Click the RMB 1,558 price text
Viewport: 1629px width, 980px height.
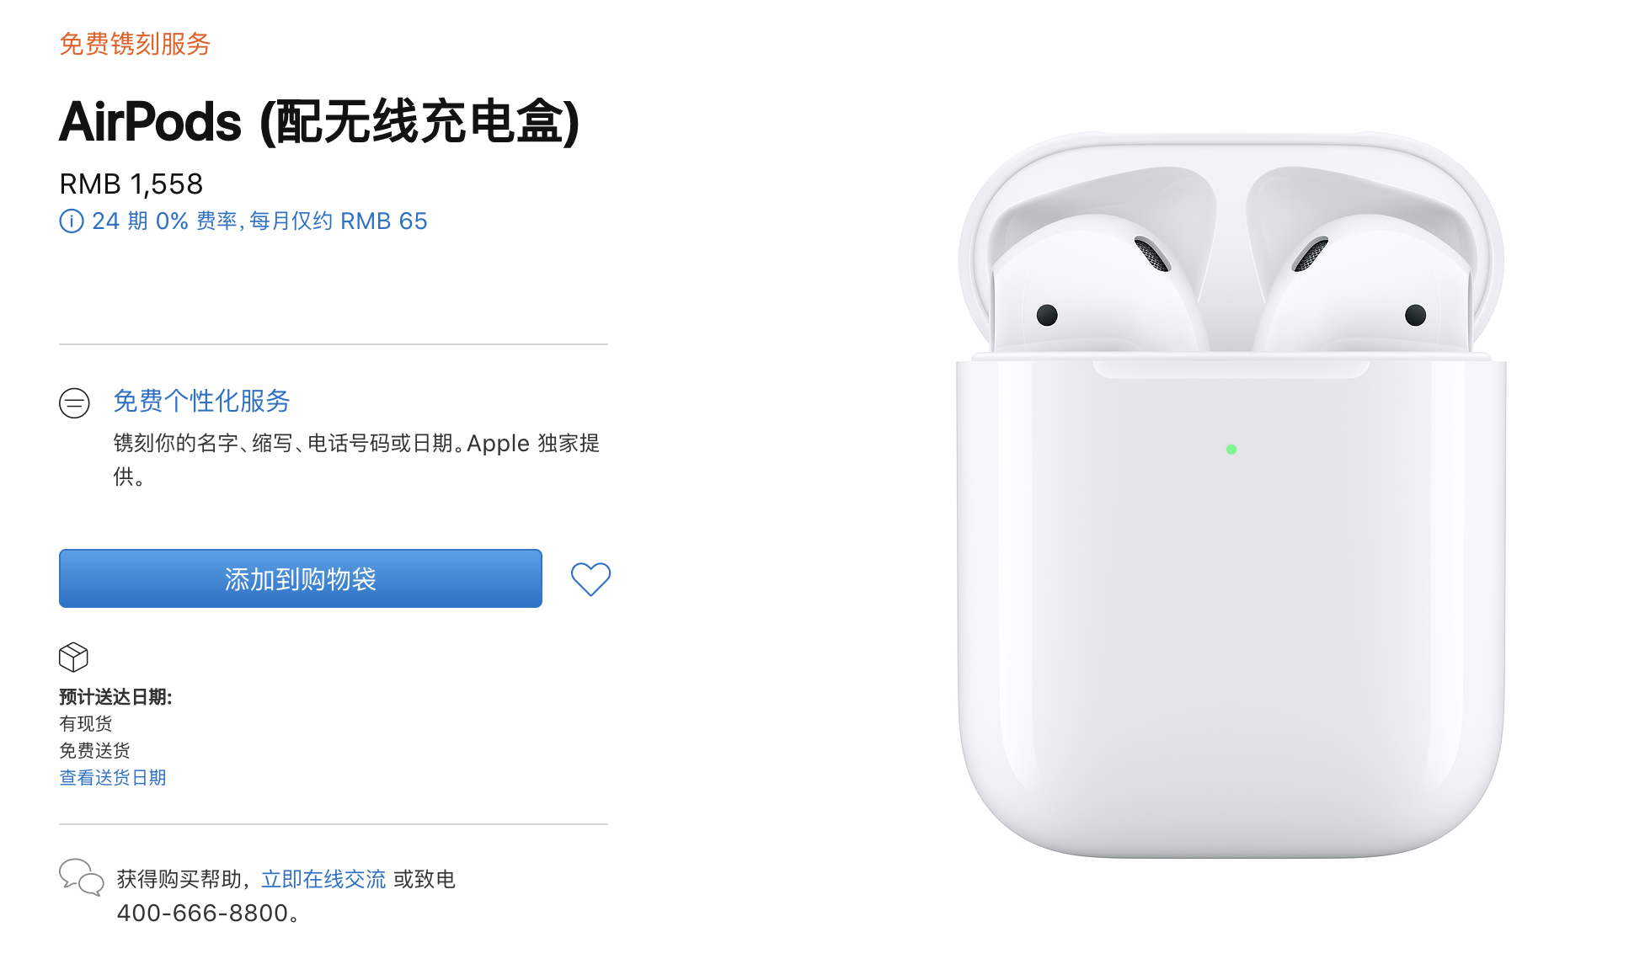pos(131,184)
